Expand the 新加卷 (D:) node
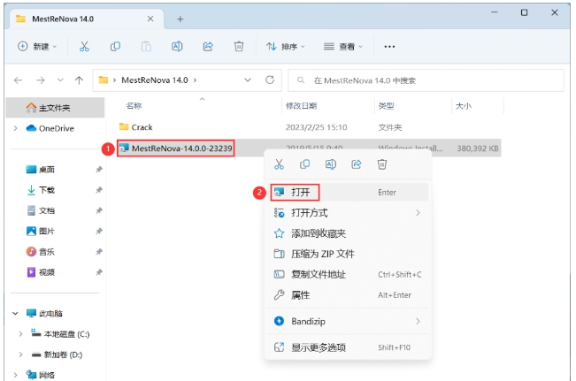Image resolution: width=576 pixels, height=381 pixels. pyautogui.click(x=20, y=354)
